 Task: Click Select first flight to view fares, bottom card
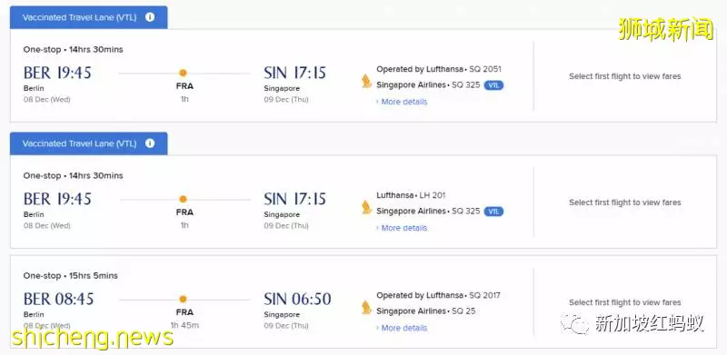click(624, 302)
